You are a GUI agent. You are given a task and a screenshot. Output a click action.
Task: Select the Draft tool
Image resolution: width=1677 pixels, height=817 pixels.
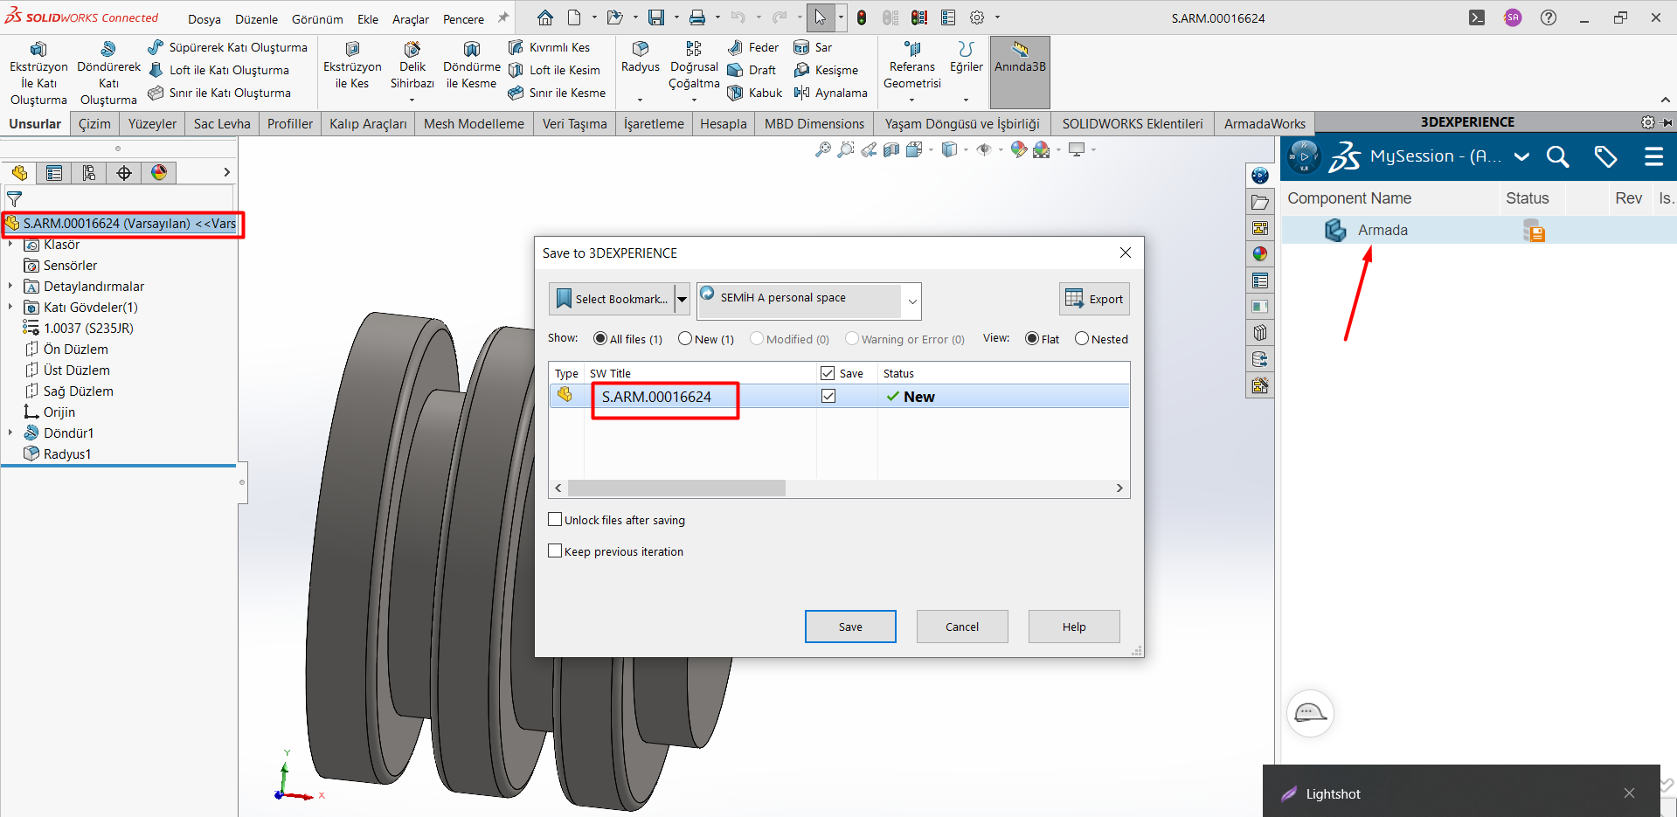point(752,70)
